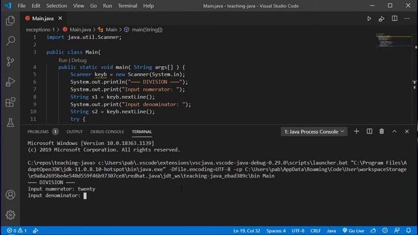Open the Go menu
Image resolution: width=418 pixels, height=235 pixels.
[93, 6]
